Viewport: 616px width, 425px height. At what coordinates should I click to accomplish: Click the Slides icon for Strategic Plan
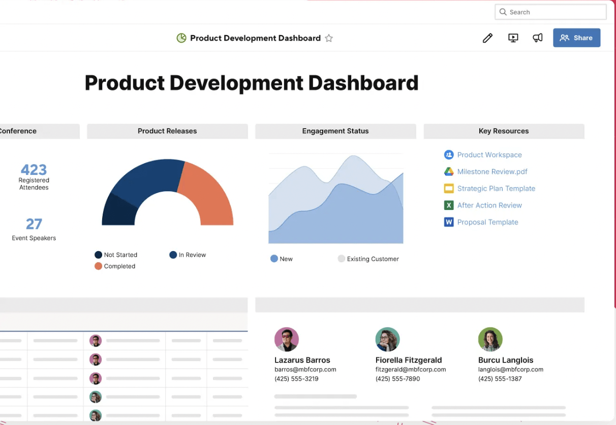pos(449,189)
